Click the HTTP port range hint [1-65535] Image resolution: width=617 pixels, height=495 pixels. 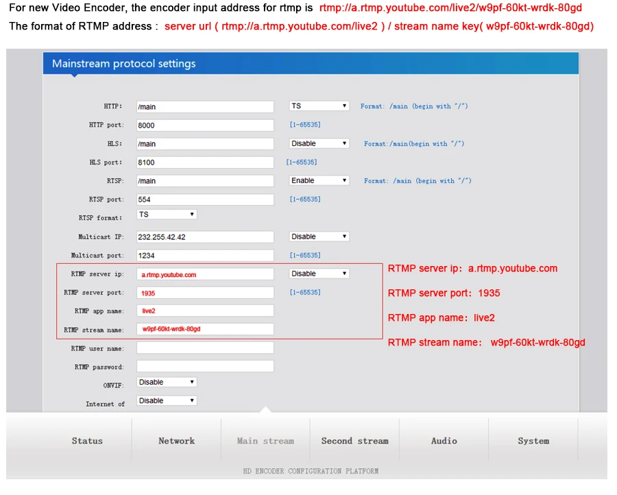click(305, 124)
